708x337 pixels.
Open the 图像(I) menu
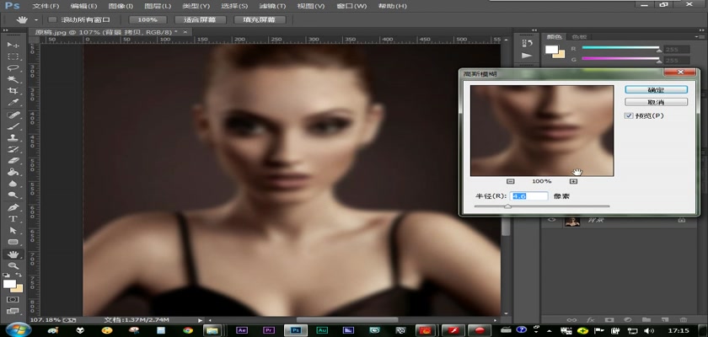coord(121,6)
